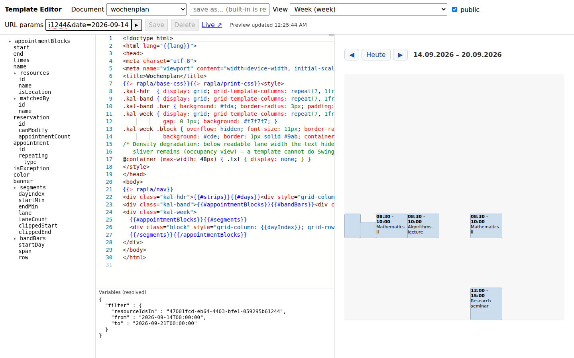Select the 'appointmentCount' variable in tree
This screenshot has height=358, width=574.
45,137
